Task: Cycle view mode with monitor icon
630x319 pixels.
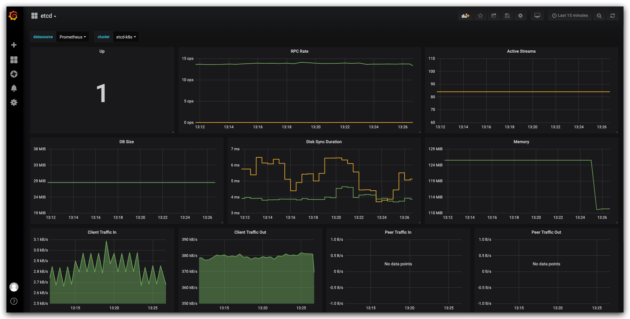Action: (537, 16)
